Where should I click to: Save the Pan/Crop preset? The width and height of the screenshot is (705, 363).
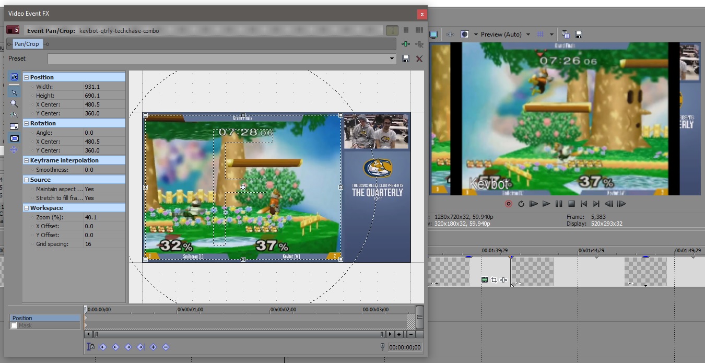coord(406,59)
